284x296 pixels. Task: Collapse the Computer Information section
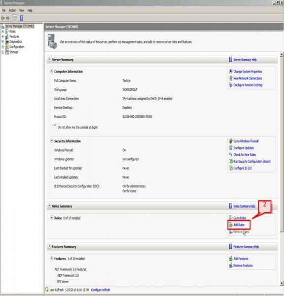(52, 71)
